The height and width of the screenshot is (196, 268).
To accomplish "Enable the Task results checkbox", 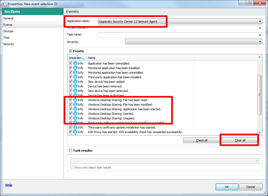I will pos(70,151).
